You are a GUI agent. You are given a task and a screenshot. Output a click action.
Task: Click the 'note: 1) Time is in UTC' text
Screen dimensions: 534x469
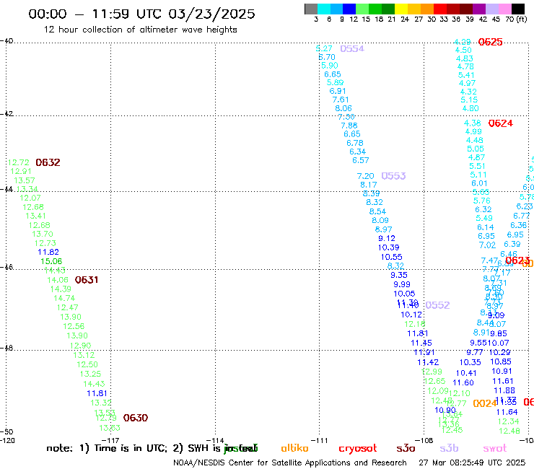coord(107,448)
